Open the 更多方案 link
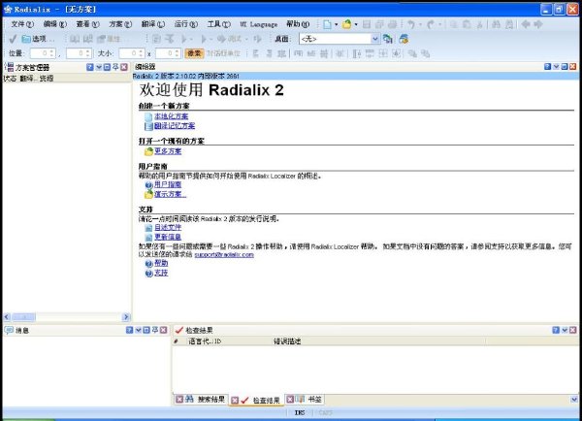The height and width of the screenshot is (421, 582). pyautogui.click(x=168, y=151)
